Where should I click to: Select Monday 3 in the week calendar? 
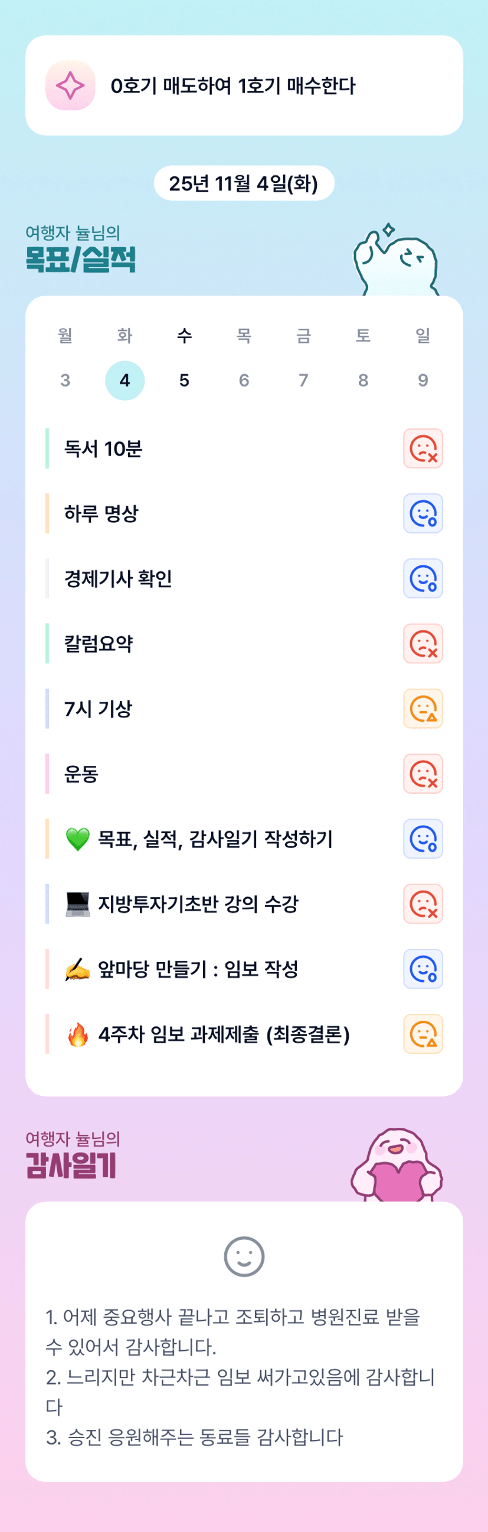pyautogui.click(x=65, y=380)
